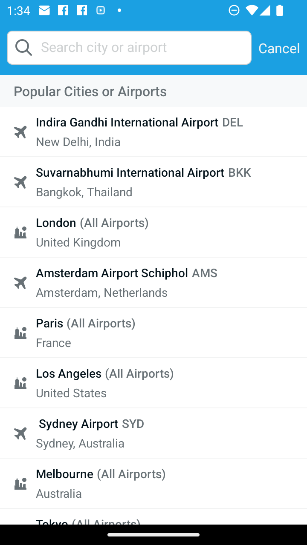Click airplane icon beside Indira Gandhi Airport
The height and width of the screenshot is (545, 307).
(x=20, y=132)
